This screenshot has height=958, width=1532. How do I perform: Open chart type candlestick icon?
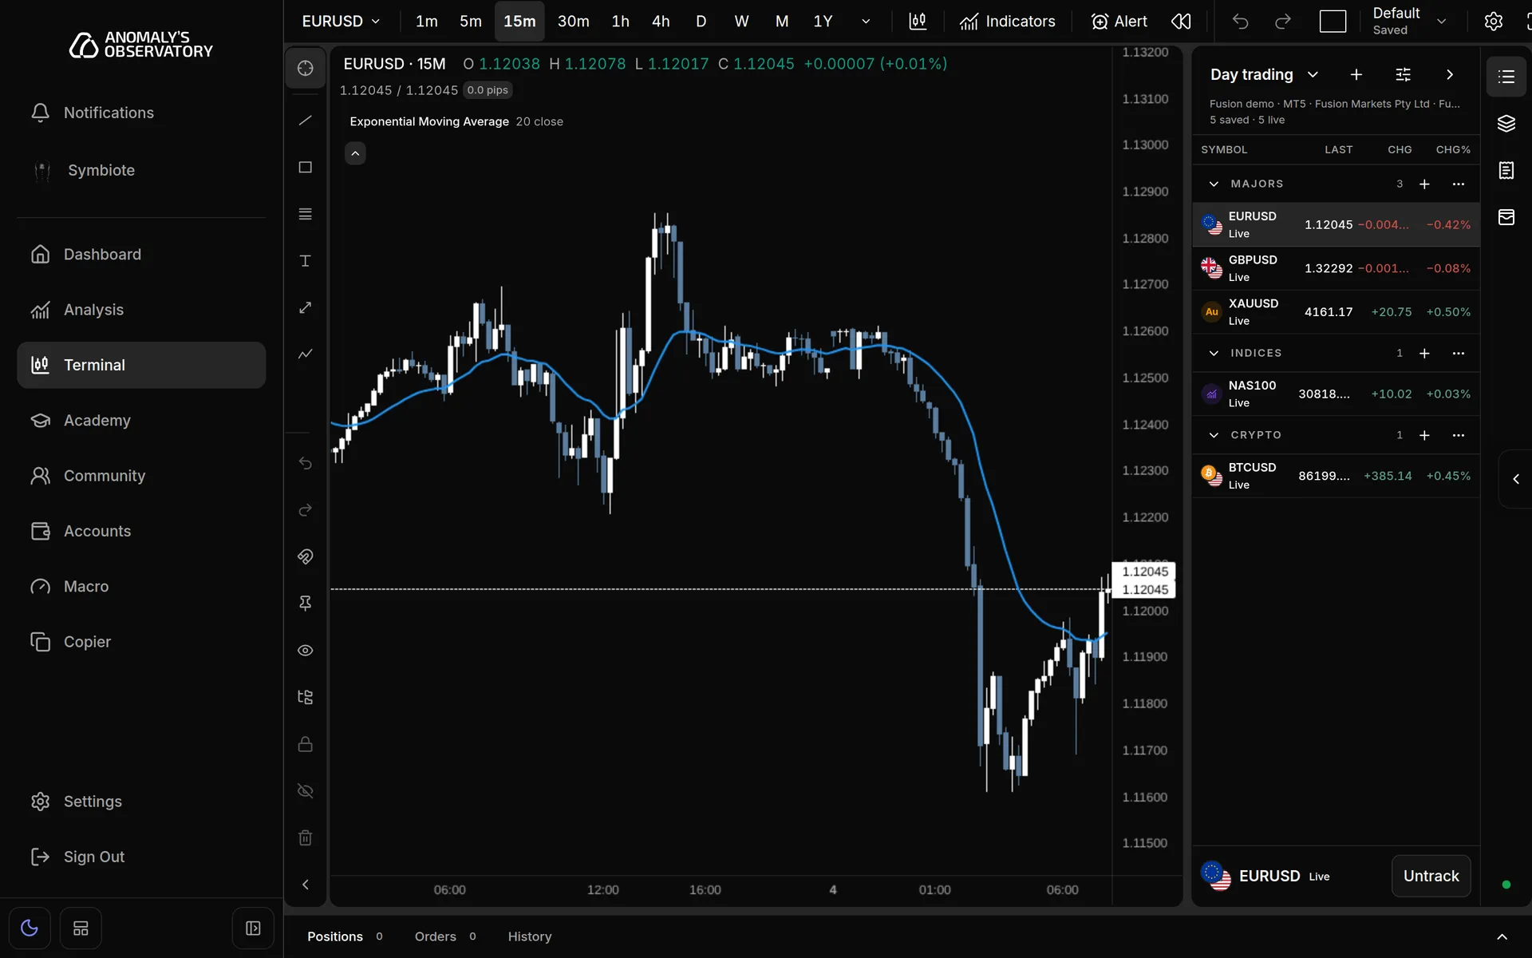pyautogui.click(x=918, y=22)
